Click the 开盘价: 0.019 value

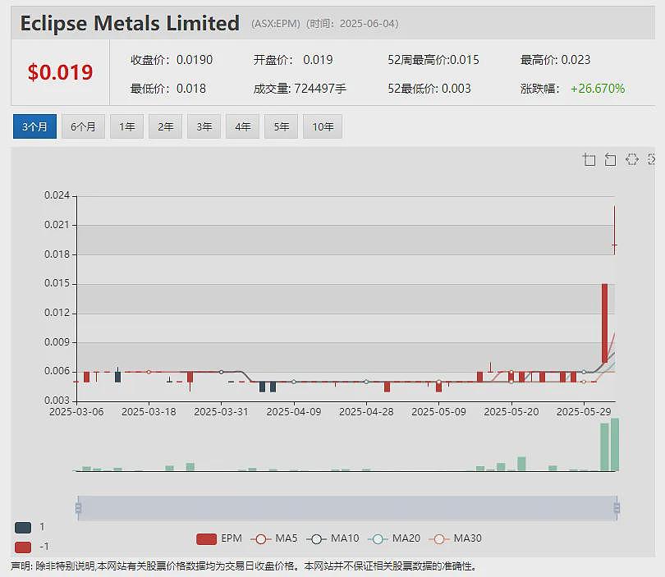(293, 60)
